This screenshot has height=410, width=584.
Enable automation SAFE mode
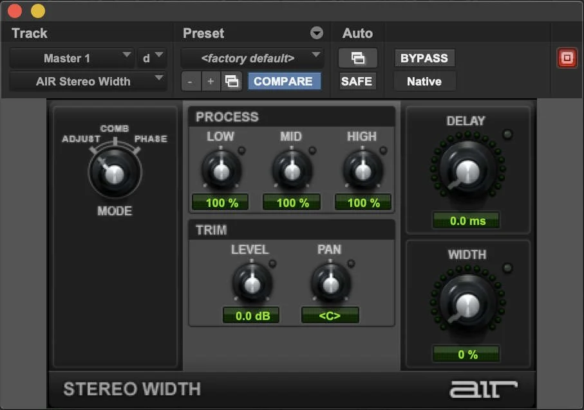(x=357, y=81)
